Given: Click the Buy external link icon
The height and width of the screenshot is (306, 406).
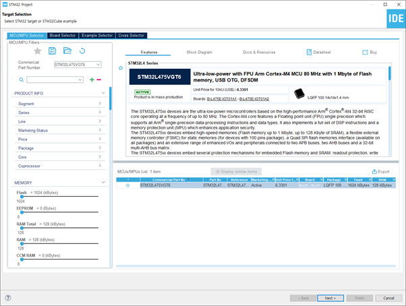Looking at the screenshot, I should pos(365,53).
